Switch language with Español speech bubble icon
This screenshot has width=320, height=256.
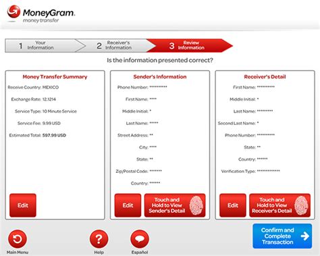click(x=140, y=239)
